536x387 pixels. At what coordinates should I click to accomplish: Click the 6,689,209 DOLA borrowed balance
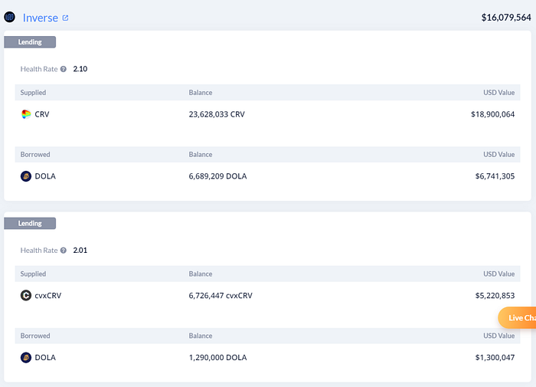[217, 176]
